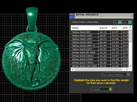137x102 pixels.
Task: Sort by the SPG column header
Action: point(125,28)
